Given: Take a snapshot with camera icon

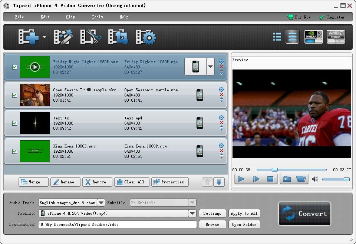Looking at the screenshot, I should click(x=287, y=179).
